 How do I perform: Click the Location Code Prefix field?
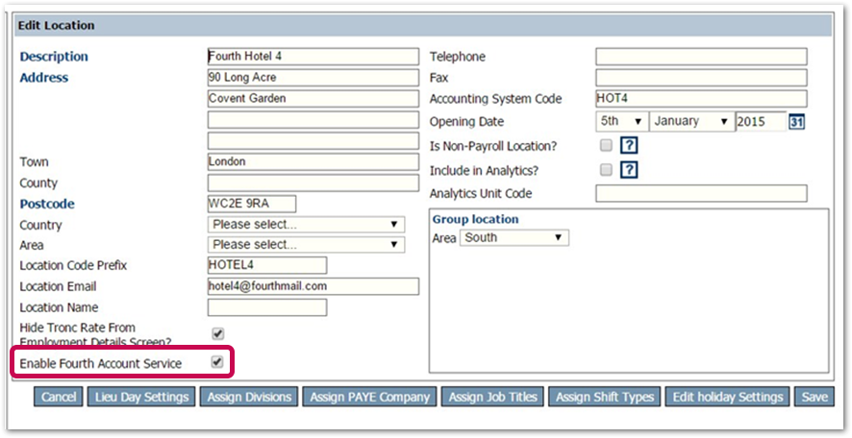click(x=266, y=265)
